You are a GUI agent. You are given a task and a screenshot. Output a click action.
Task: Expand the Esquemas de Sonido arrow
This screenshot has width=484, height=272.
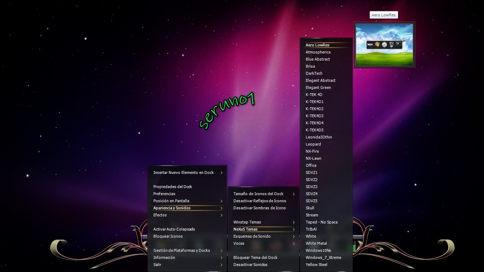pyautogui.click(x=294, y=237)
